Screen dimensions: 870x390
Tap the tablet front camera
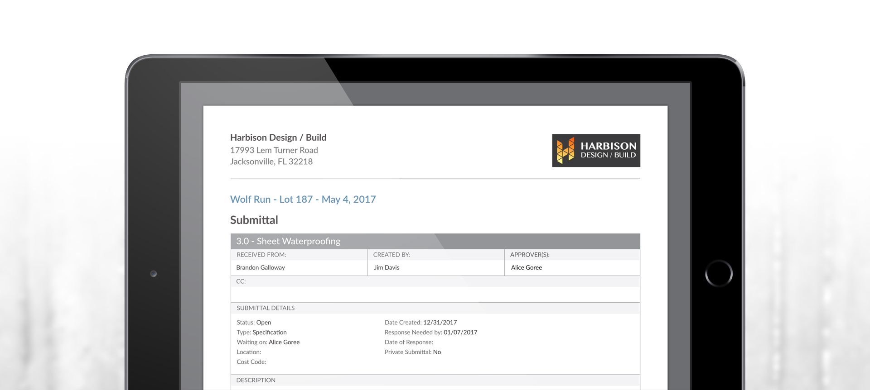coord(154,274)
